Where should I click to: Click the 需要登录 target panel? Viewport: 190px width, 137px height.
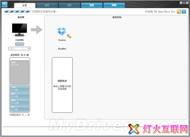coord(62,85)
